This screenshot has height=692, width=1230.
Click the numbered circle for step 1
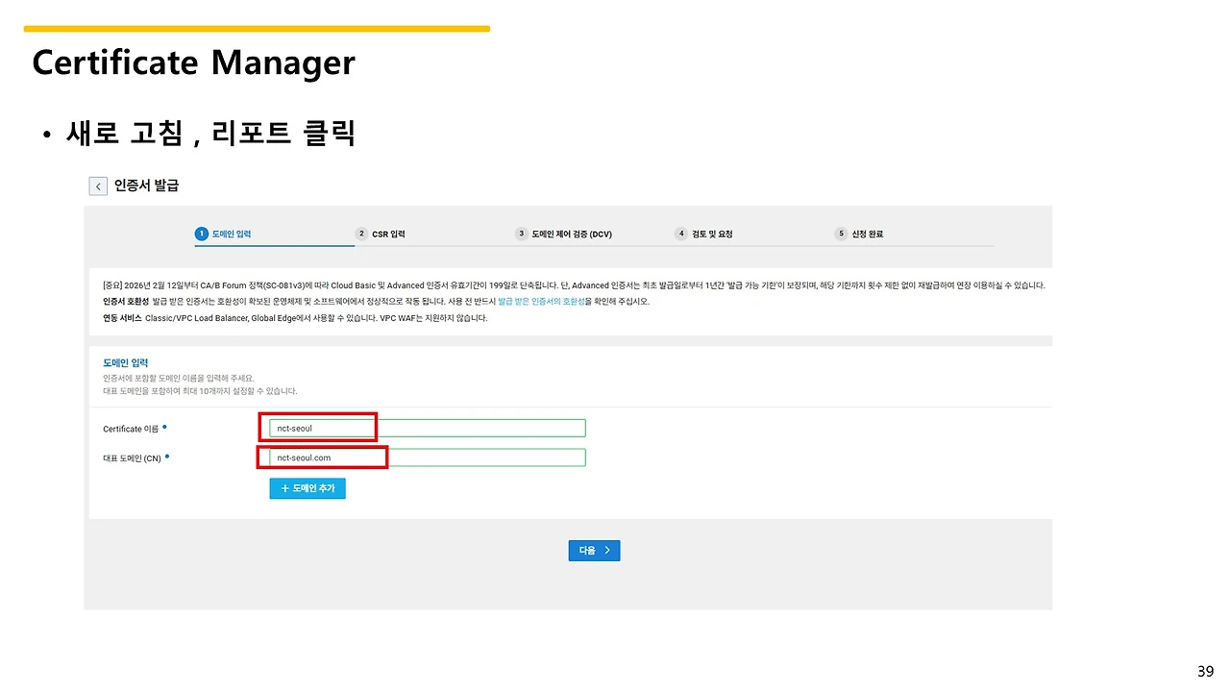(x=201, y=233)
